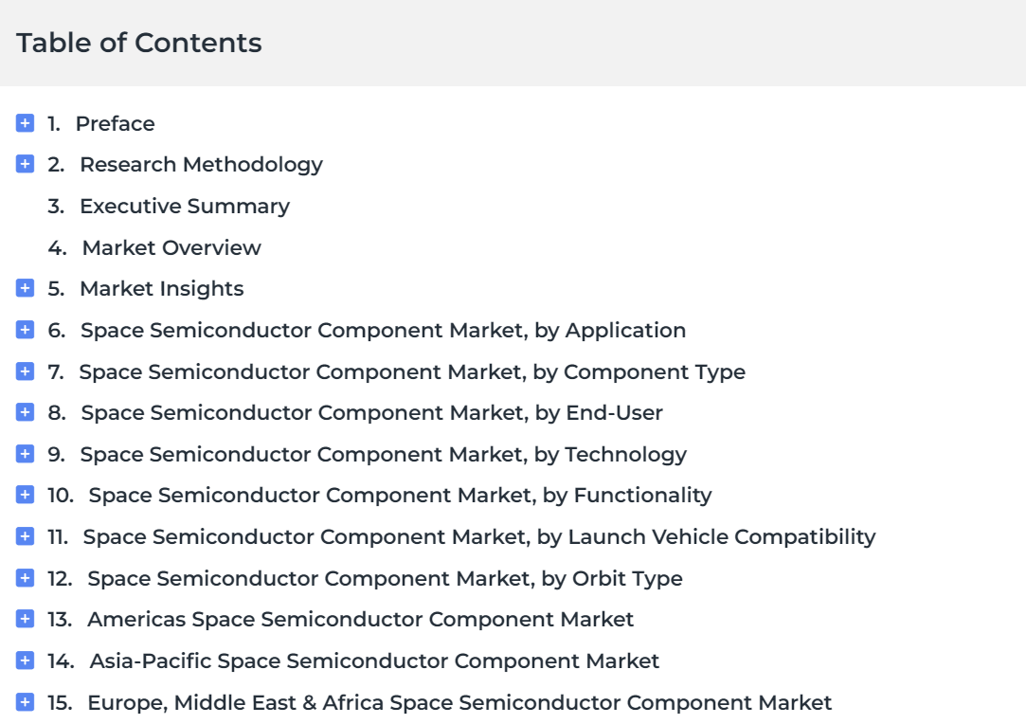Viewport: 1026px width, 724px height.
Task: Select the Preface title text
Action: [x=116, y=123]
